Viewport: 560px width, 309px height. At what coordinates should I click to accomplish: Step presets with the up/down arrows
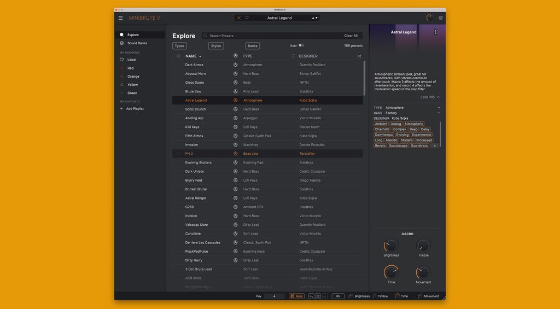(x=314, y=18)
